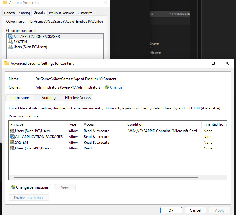Click the shield Change owner link

pos(114,87)
